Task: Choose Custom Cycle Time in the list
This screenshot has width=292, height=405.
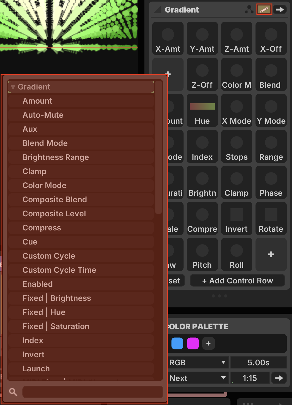Action: 59,270
